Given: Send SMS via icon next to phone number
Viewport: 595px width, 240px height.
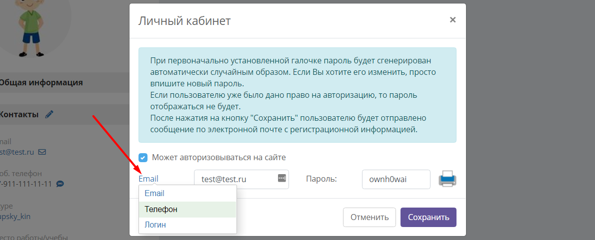Looking at the screenshot, I should [60, 184].
